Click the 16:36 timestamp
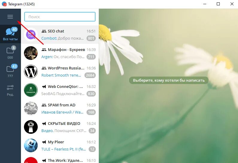 tap(91, 68)
